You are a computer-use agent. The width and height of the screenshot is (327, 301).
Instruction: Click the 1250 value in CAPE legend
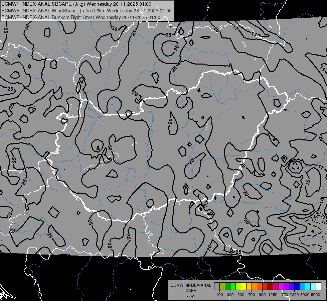[x=273, y=295]
